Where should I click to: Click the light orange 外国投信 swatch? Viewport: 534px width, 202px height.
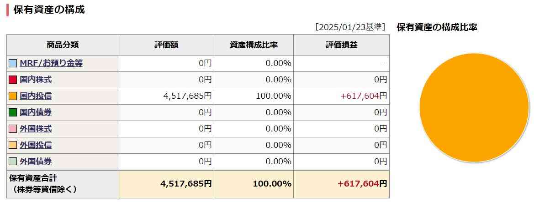(13, 145)
